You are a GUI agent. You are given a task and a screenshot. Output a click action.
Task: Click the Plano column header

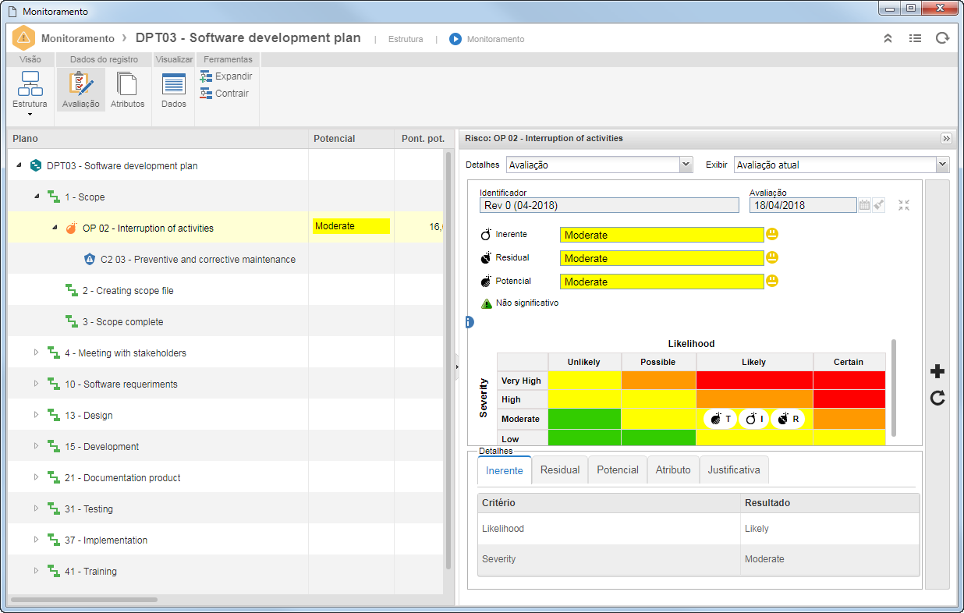[158, 138]
